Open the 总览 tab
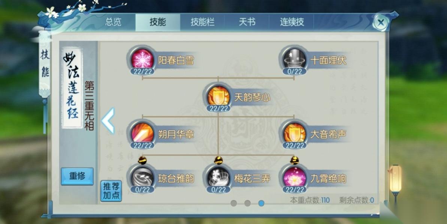Image resolution: width=447 pixels, height=224 pixels. pos(113,22)
